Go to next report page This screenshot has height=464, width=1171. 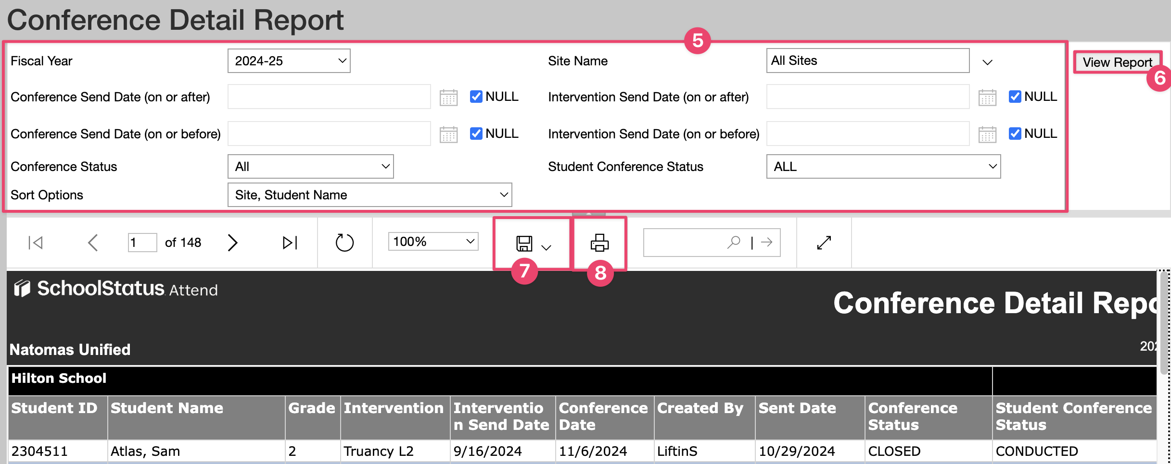233,243
